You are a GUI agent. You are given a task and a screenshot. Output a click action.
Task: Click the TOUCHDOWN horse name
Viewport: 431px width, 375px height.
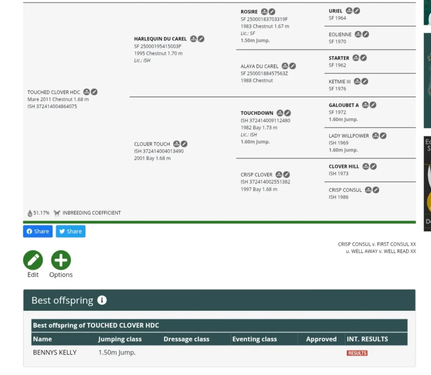click(257, 113)
